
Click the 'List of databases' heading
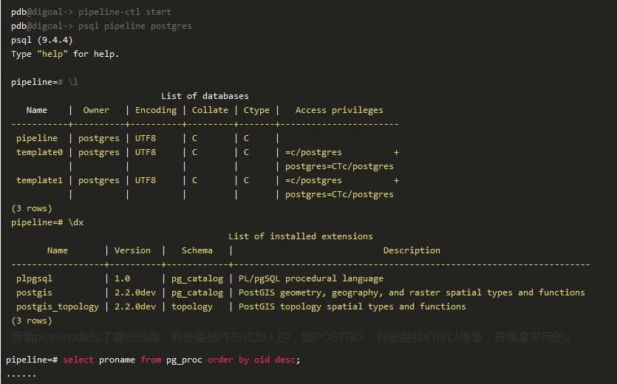coord(205,96)
